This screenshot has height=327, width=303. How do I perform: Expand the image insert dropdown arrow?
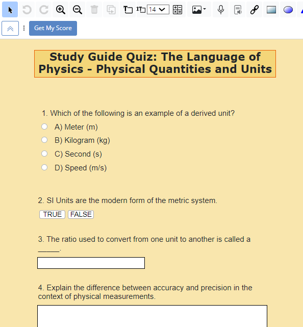[x=205, y=9]
